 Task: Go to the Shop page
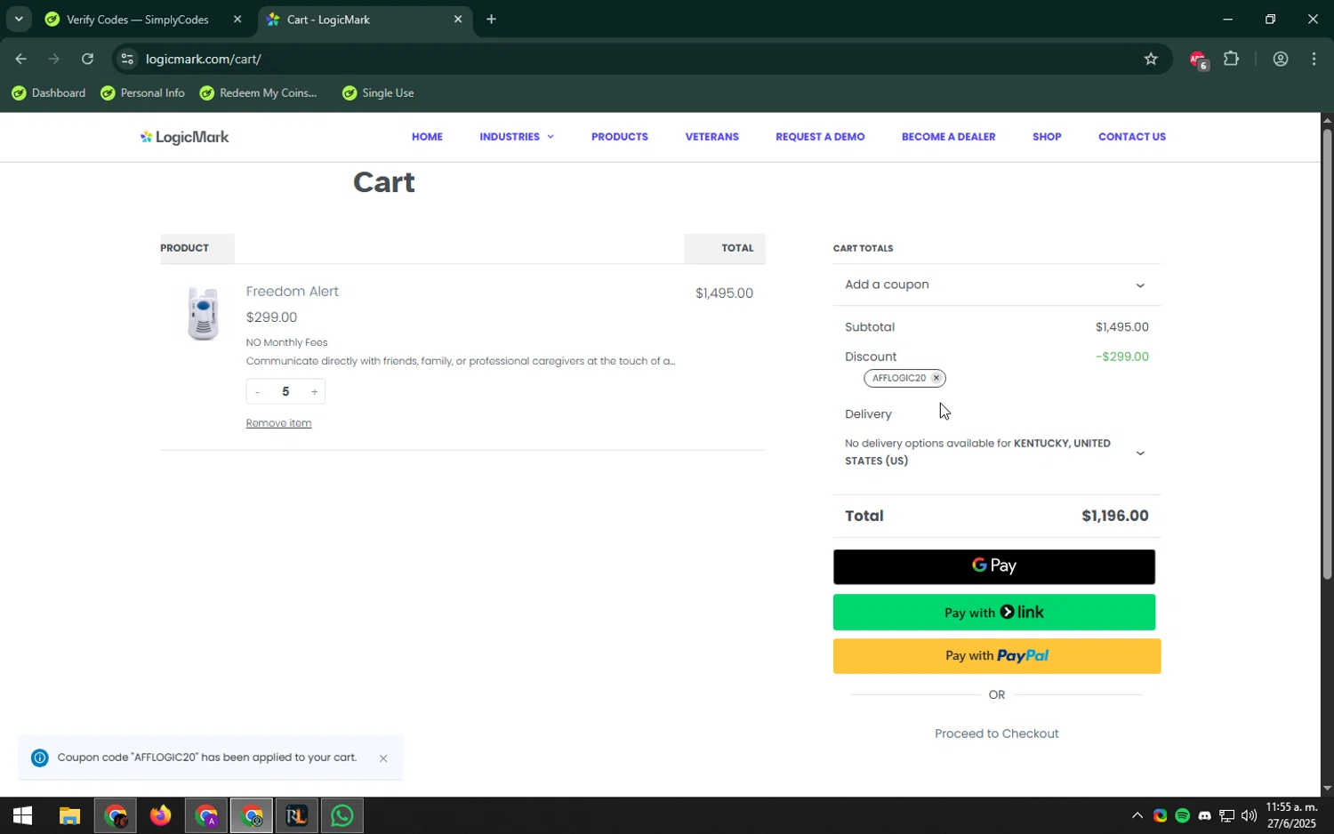click(1047, 137)
